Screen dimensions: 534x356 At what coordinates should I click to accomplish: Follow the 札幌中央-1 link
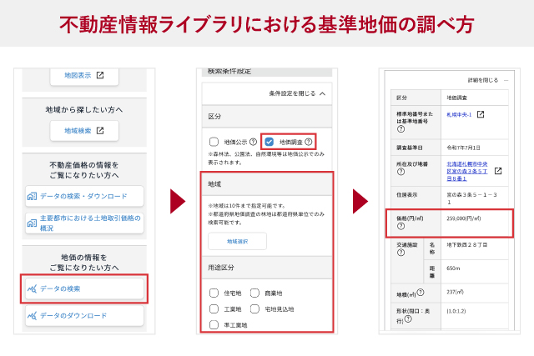pos(459,115)
